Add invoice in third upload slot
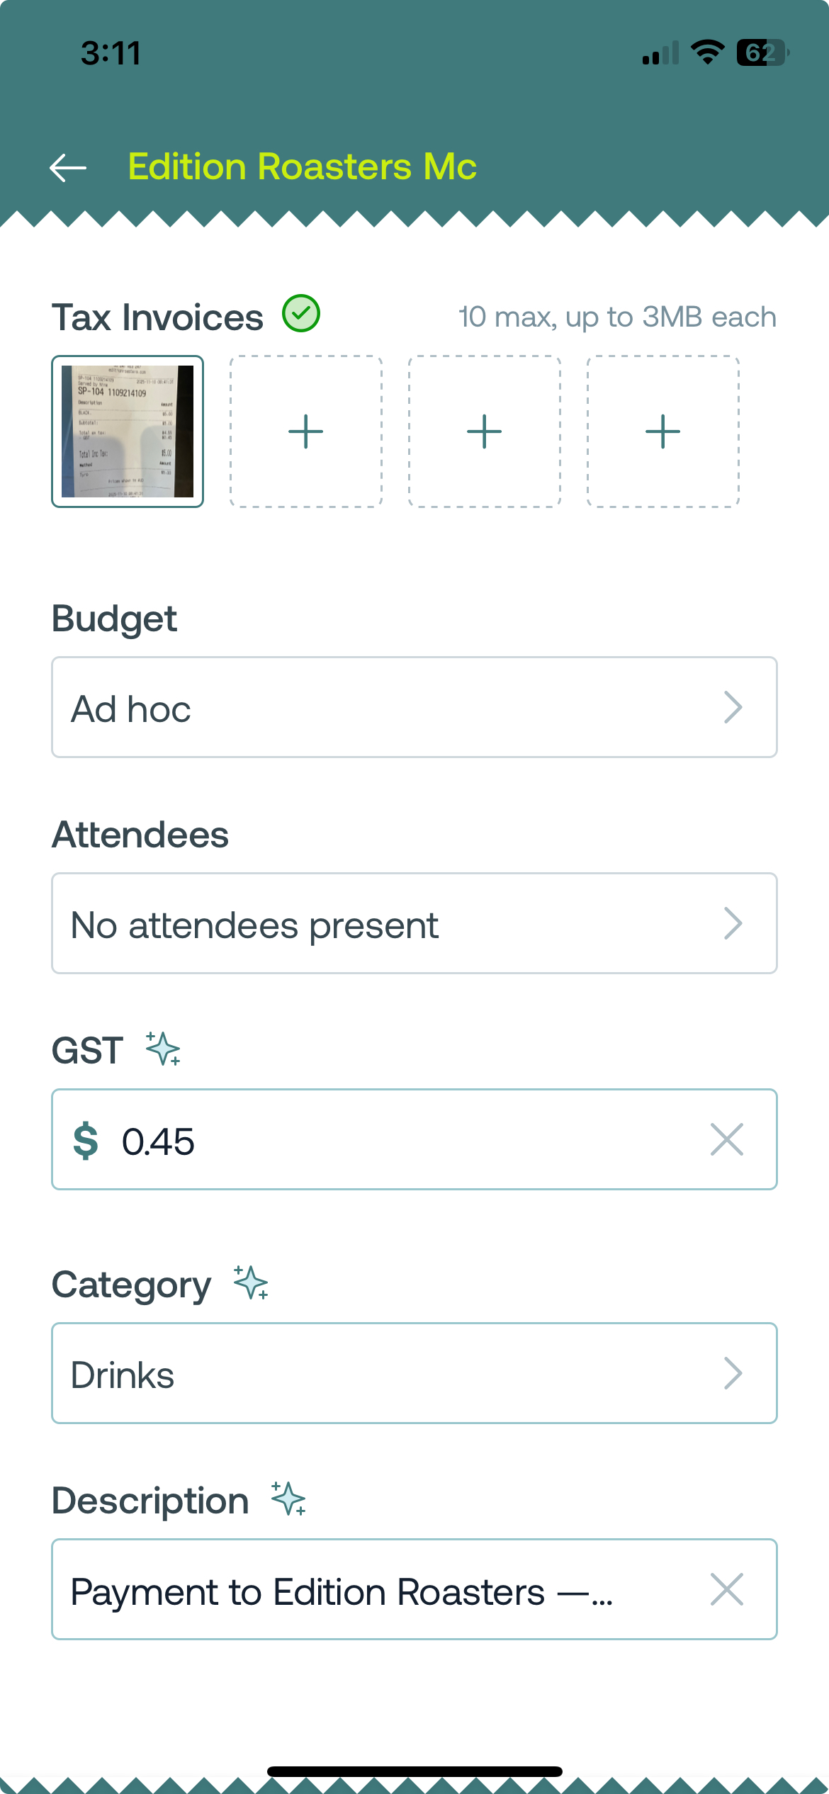The width and height of the screenshot is (829, 1794). 485,431
